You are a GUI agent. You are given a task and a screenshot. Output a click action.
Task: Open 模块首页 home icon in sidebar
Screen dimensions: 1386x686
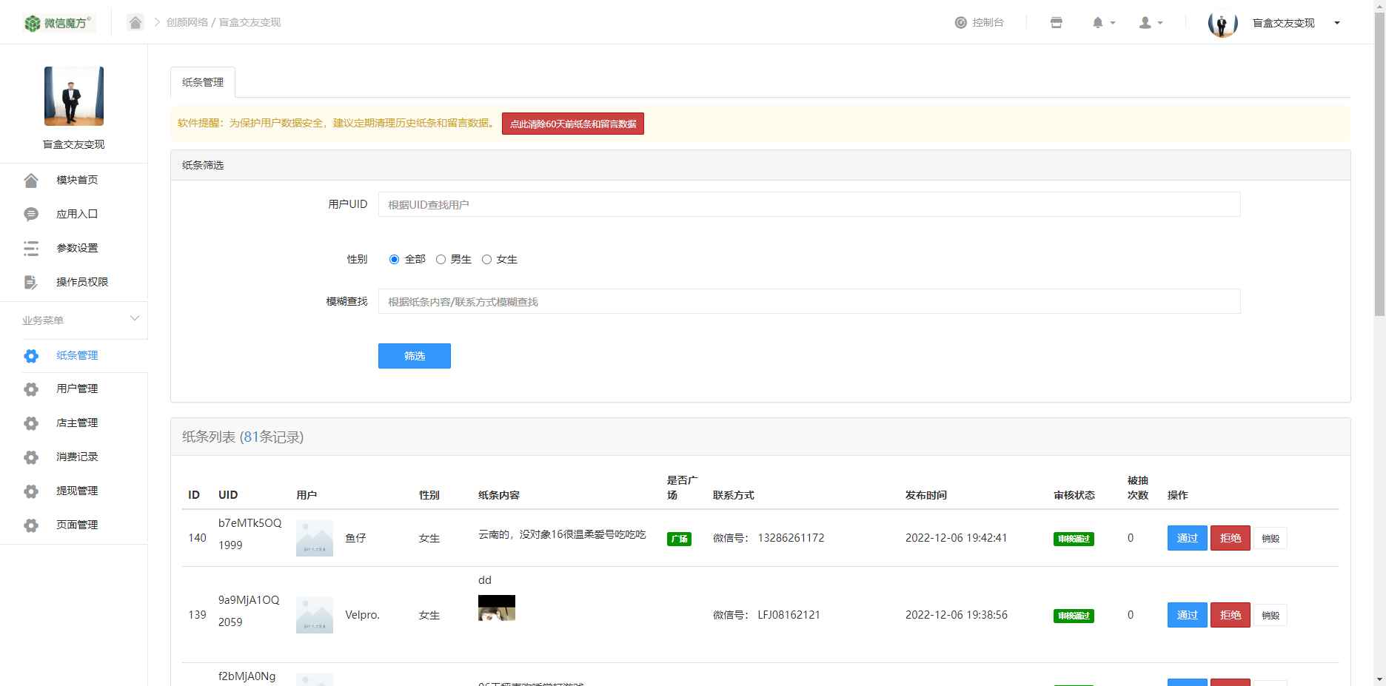point(30,179)
